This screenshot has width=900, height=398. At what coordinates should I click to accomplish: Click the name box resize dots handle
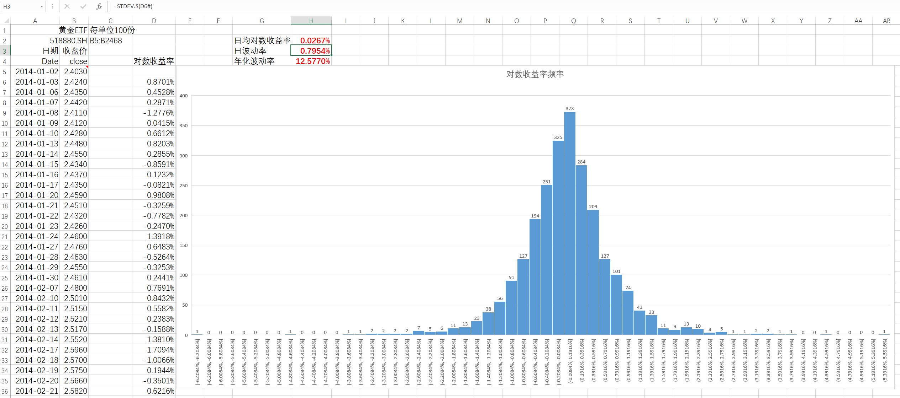[52, 6]
